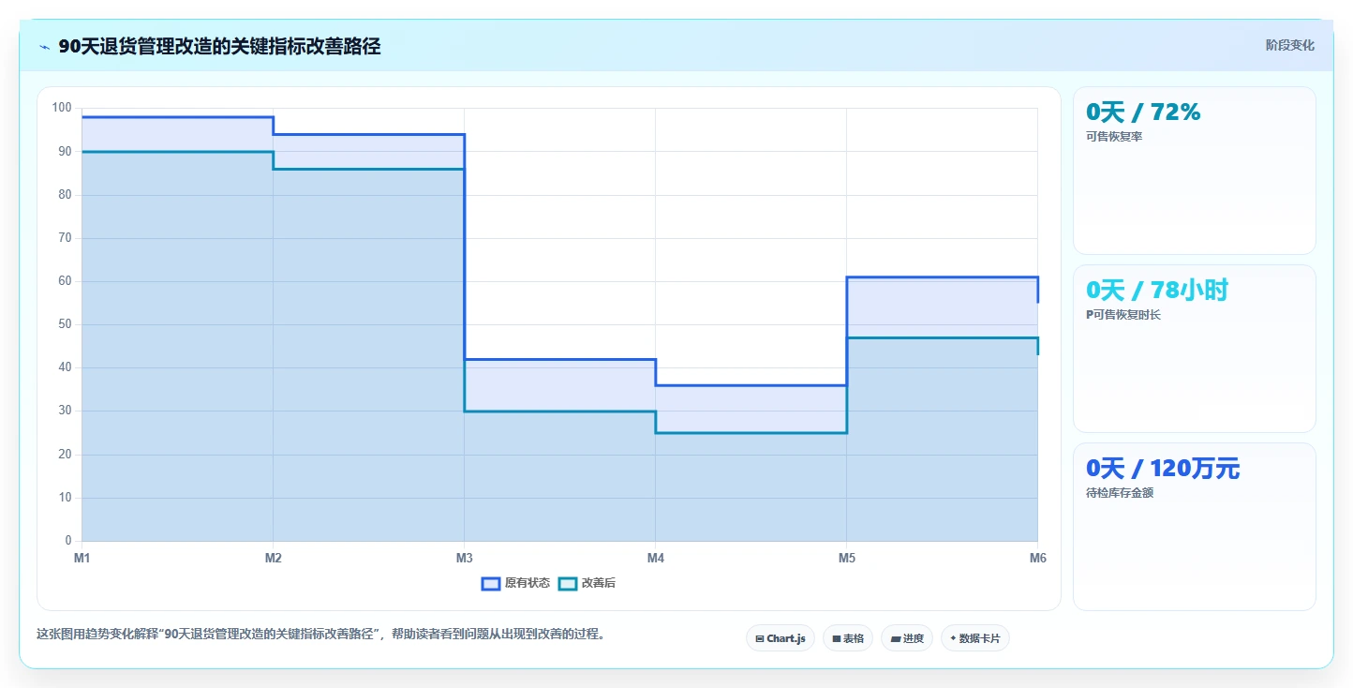The height and width of the screenshot is (688, 1353).
Task: Click the 50 y-axis label
Action: click(65, 324)
